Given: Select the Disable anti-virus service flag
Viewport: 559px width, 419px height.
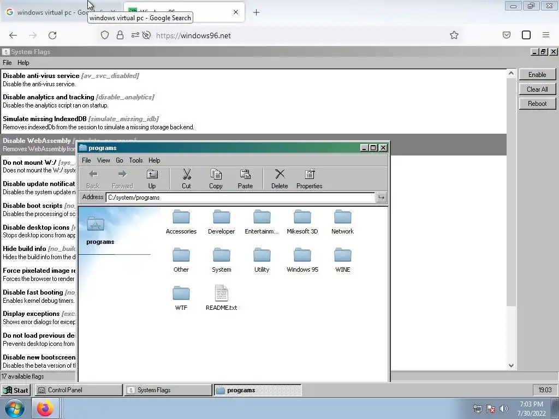Looking at the screenshot, I should tap(253, 80).
